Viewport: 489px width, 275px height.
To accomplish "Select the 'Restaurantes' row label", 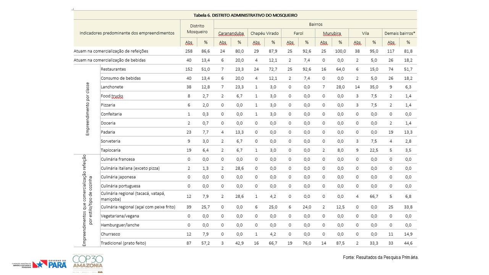I will click(x=113, y=69).
